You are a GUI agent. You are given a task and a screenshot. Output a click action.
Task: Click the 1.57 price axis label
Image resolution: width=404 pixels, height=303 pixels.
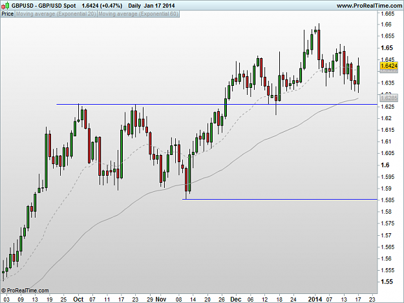click(x=386, y=235)
